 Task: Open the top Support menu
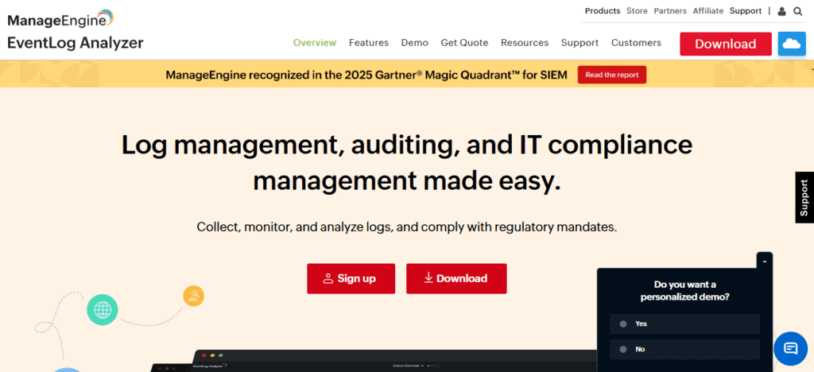(x=746, y=11)
